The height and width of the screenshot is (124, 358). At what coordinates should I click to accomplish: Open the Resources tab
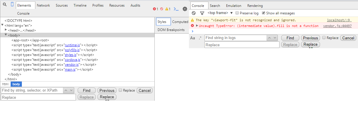coord(117,5)
